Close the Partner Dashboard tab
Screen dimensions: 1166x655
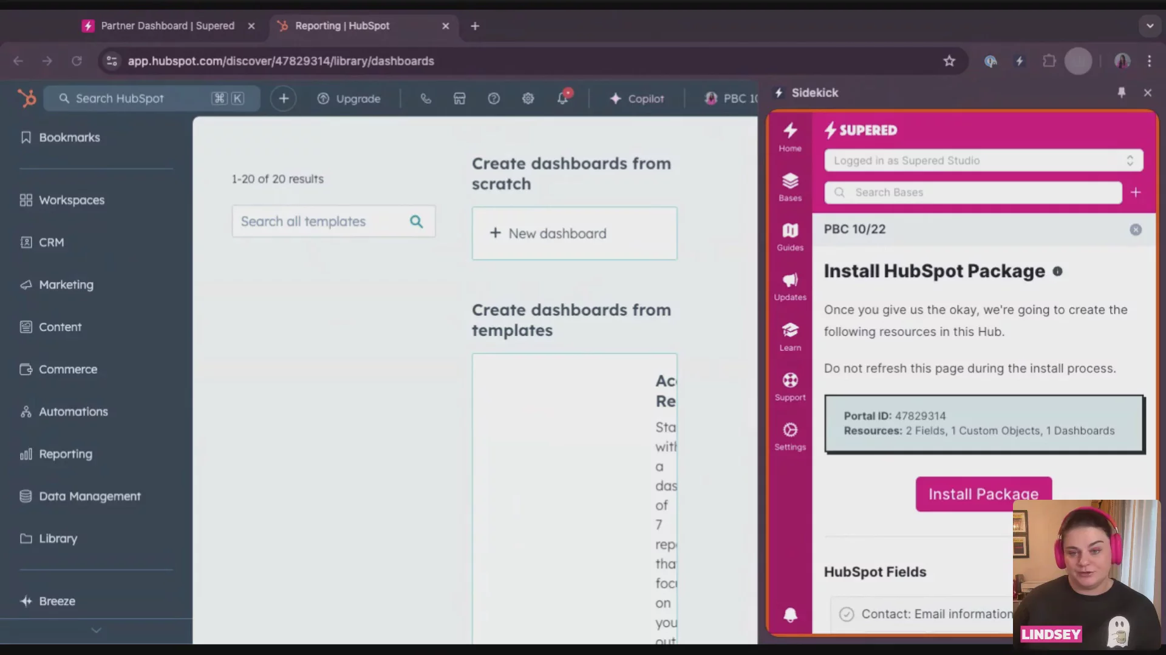(251, 26)
